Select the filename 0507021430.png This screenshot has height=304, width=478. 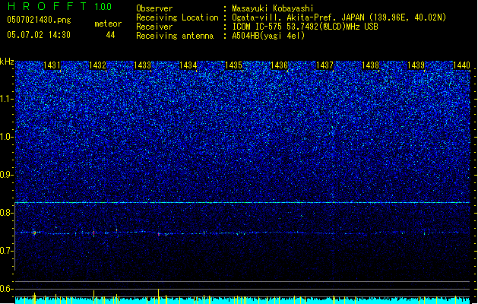coord(39,20)
